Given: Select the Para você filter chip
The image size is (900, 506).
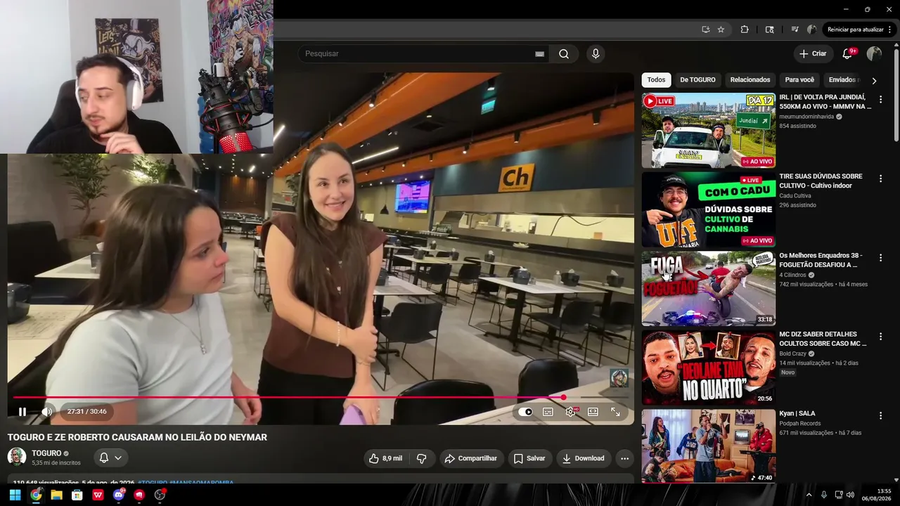Looking at the screenshot, I should (x=799, y=80).
